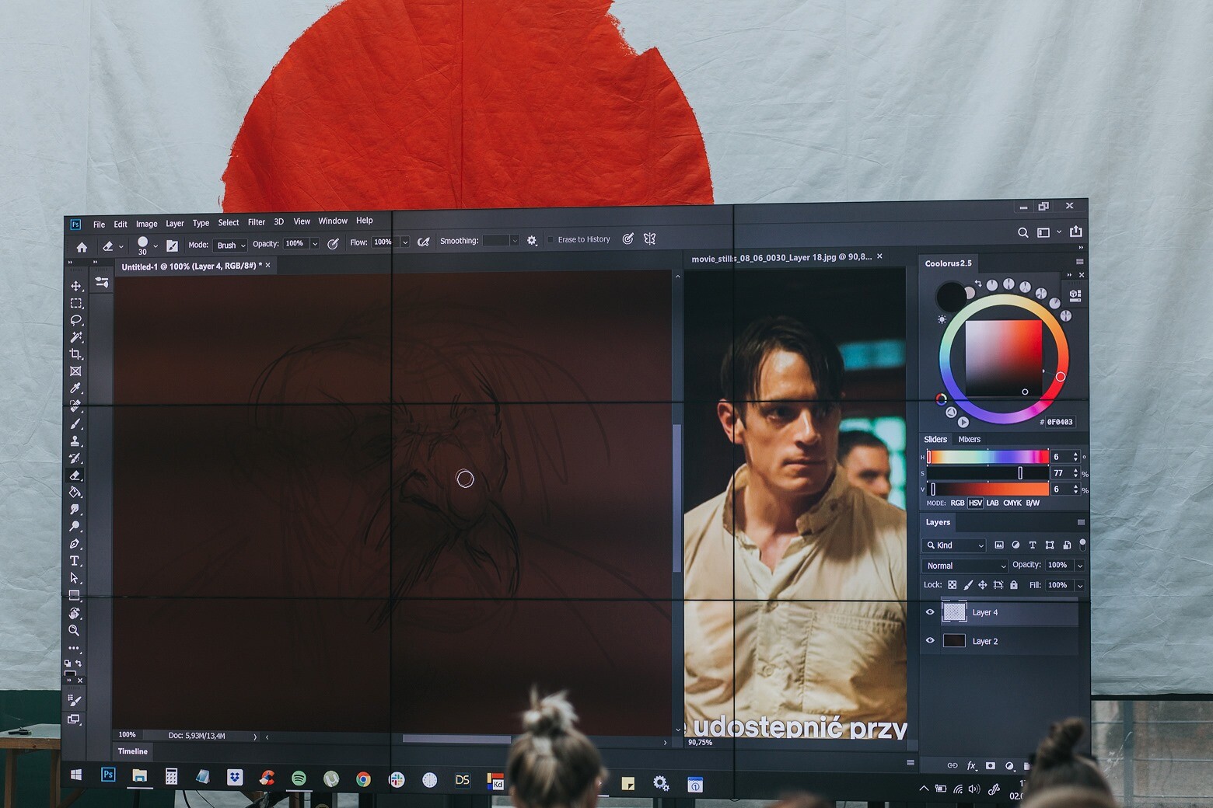This screenshot has height=808, width=1213.
Task: Select the Hand tool
Action: 75,613
